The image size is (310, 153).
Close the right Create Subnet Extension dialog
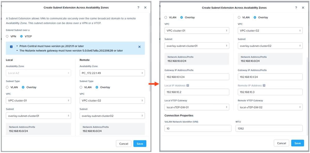[x=303, y=8]
